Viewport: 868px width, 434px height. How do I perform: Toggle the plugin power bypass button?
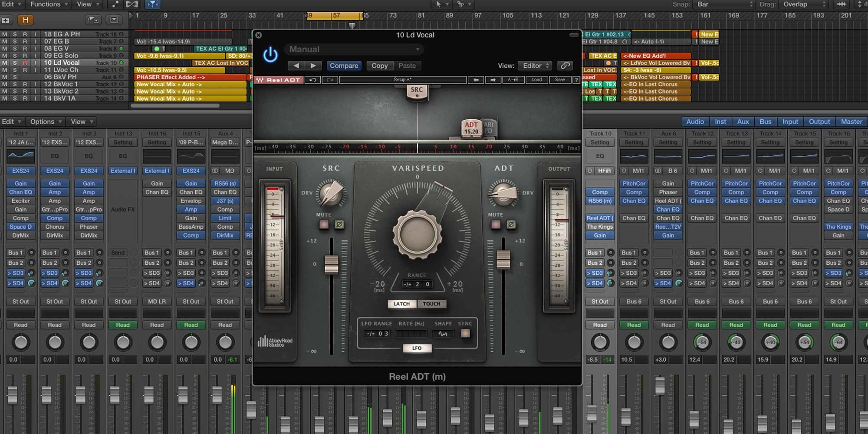270,55
